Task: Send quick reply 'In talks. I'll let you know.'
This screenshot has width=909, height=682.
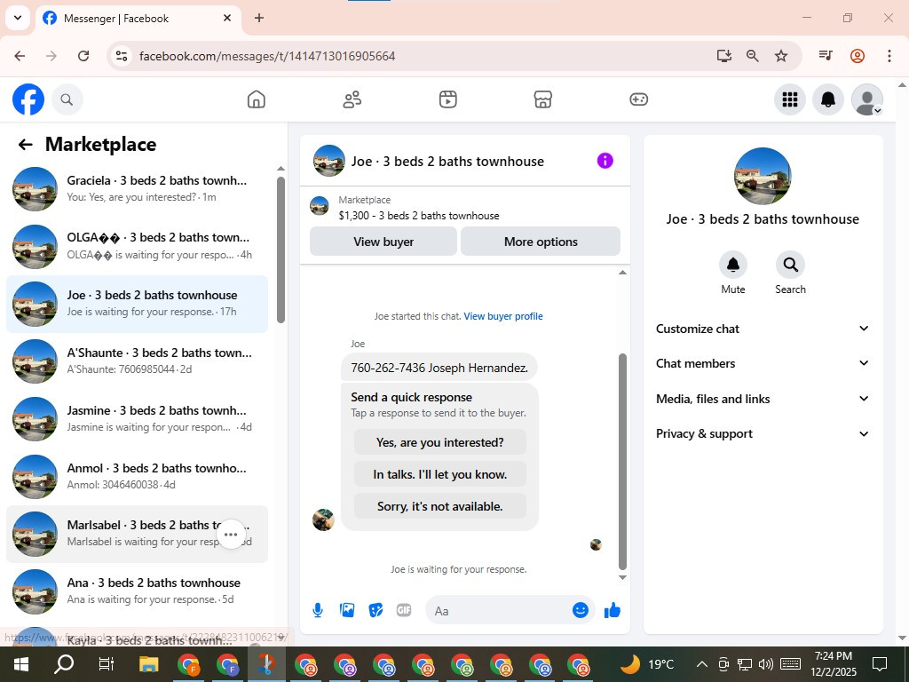Action: pyautogui.click(x=440, y=474)
